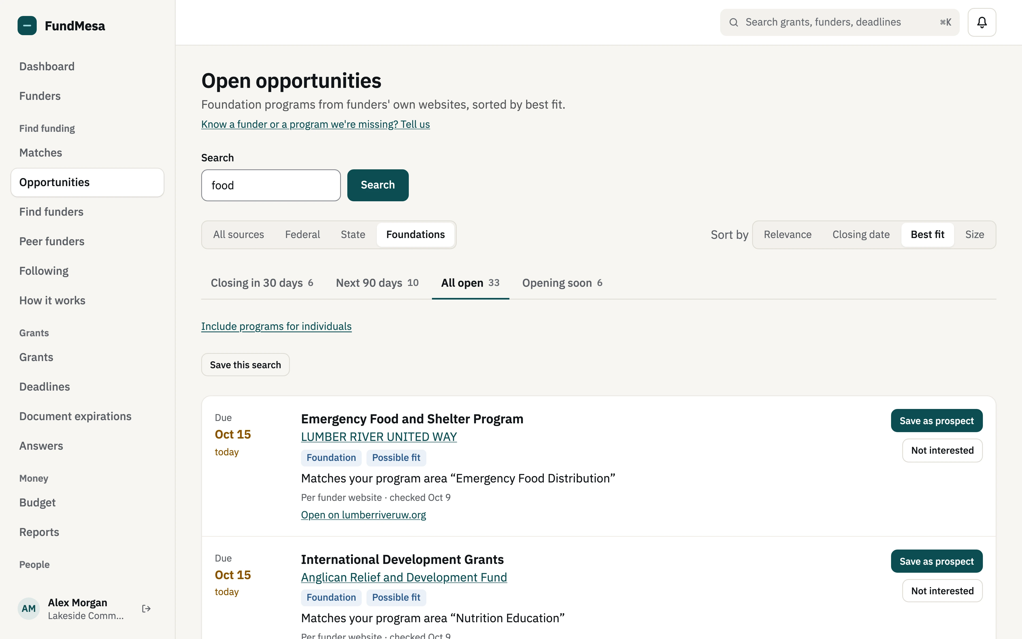The height and width of the screenshot is (639, 1022).
Task: Sort results by Closing date
Action: point(861,235)
